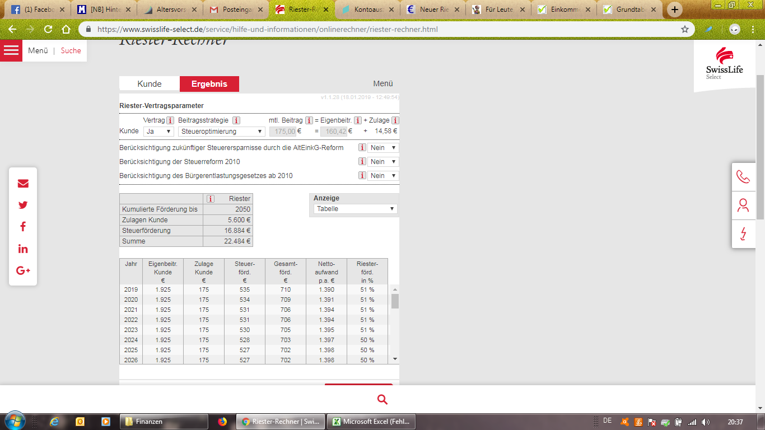Open the Steuerreform 2010 Nein dropdown
765x430 pixels.
point(383,162)
